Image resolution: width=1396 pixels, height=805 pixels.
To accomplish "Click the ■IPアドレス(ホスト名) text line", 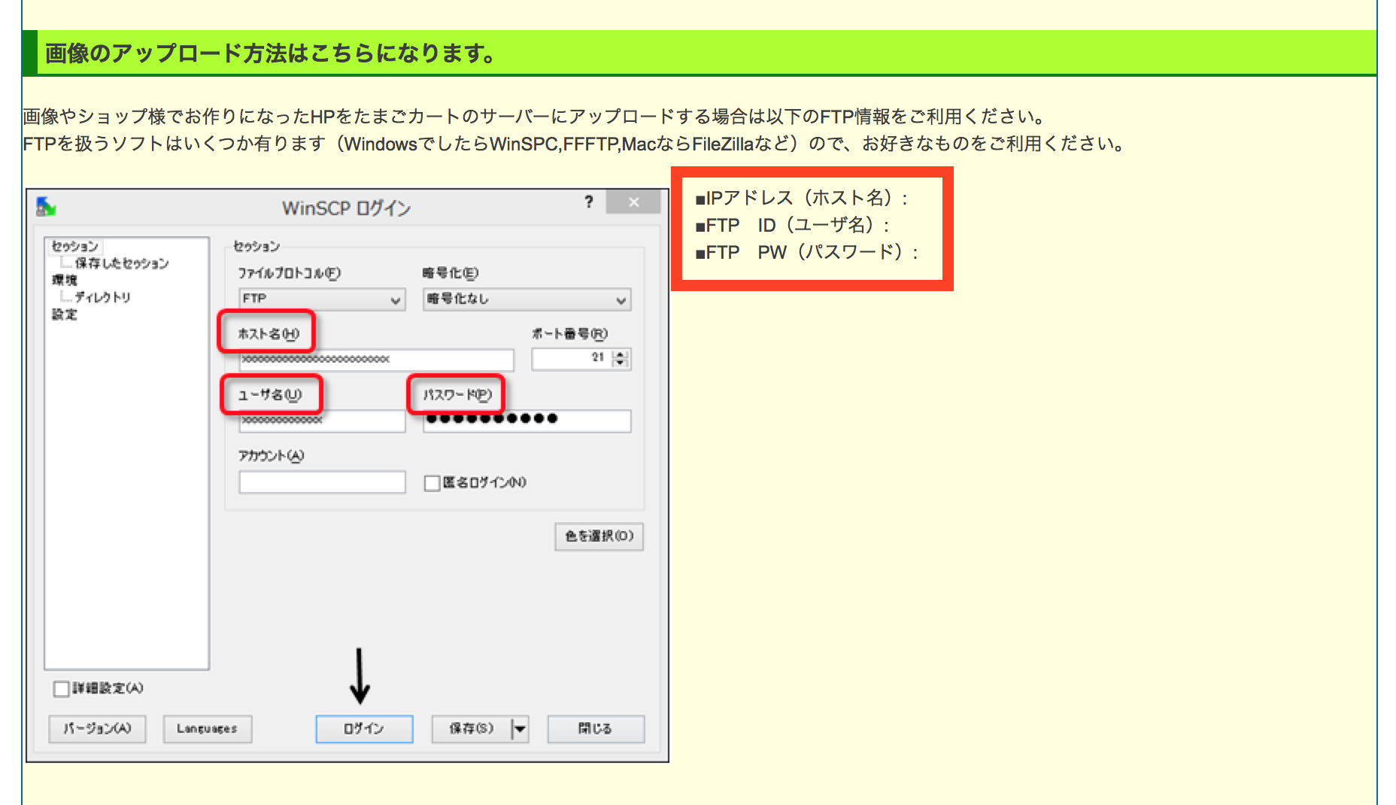I will click(x=802, y=198).
